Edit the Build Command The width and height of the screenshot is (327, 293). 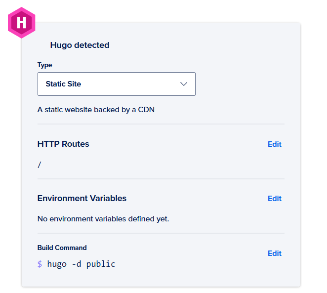tap(275, 253)
